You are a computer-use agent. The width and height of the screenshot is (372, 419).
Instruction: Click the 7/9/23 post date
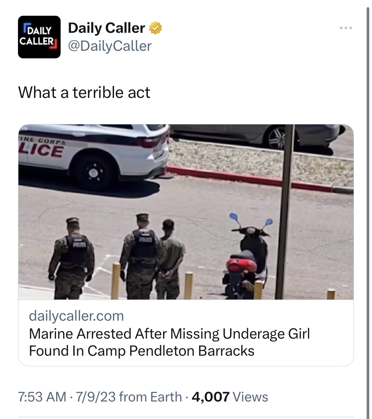pos(95,397)
